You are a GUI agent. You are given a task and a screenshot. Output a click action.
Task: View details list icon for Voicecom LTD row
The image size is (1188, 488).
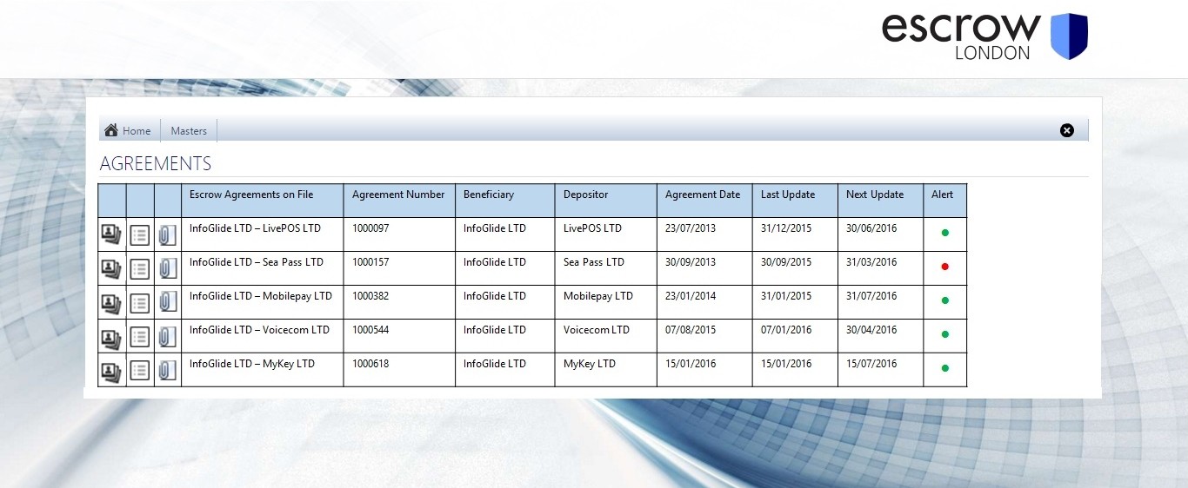click(140, 337)
